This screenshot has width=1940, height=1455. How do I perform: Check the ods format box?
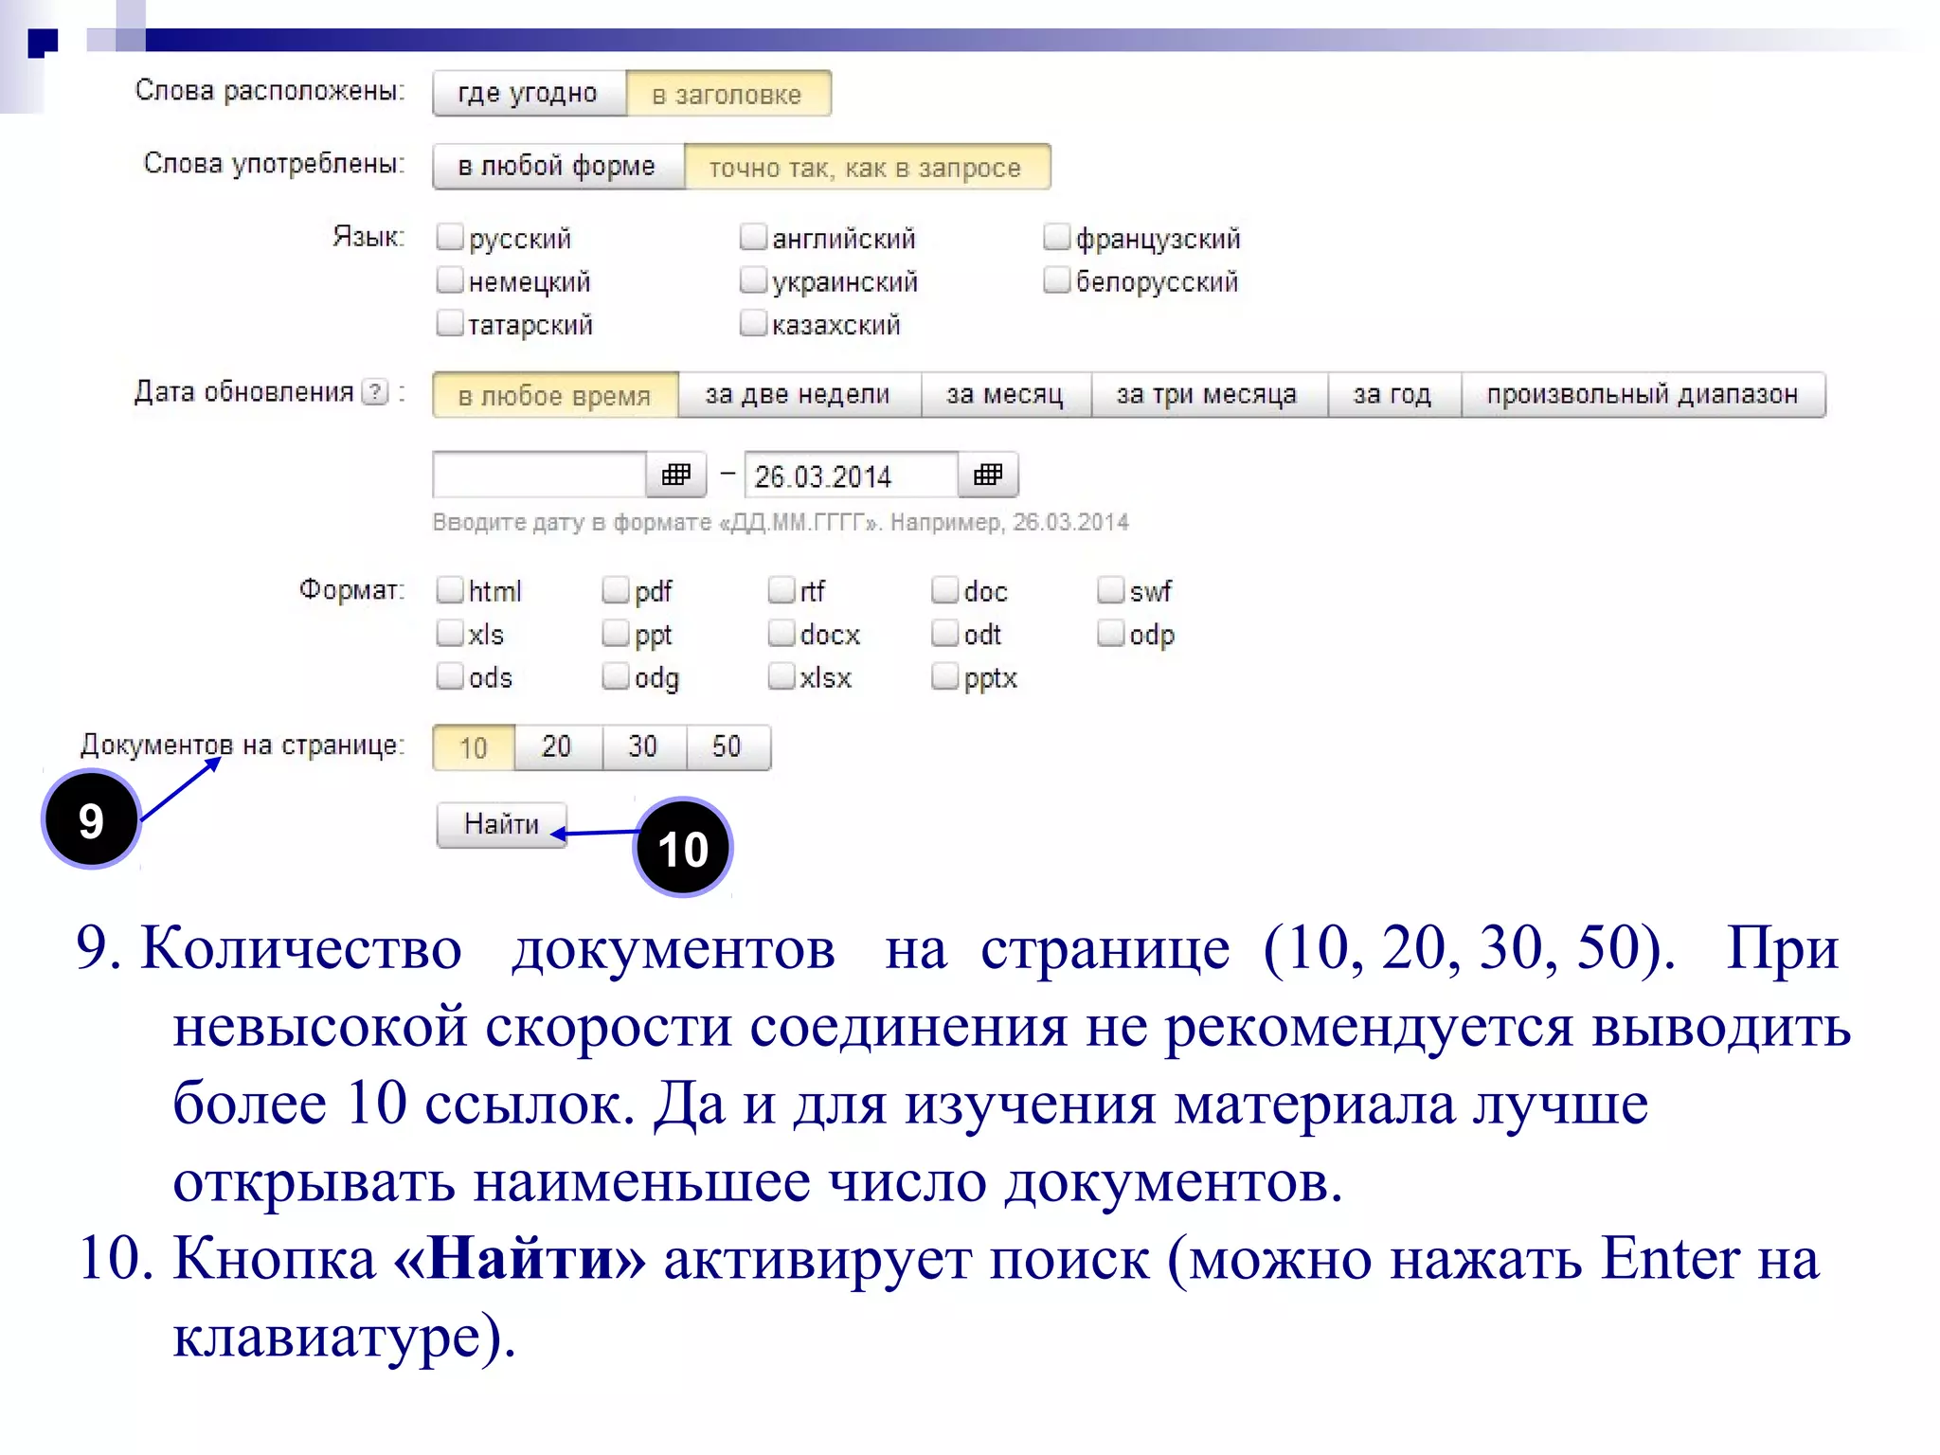coord(450,675)
